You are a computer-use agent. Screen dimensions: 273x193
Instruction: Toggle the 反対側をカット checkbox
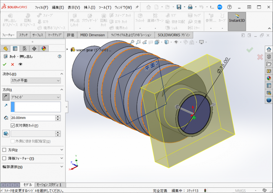pyautogui.click(x=13, y=126)
